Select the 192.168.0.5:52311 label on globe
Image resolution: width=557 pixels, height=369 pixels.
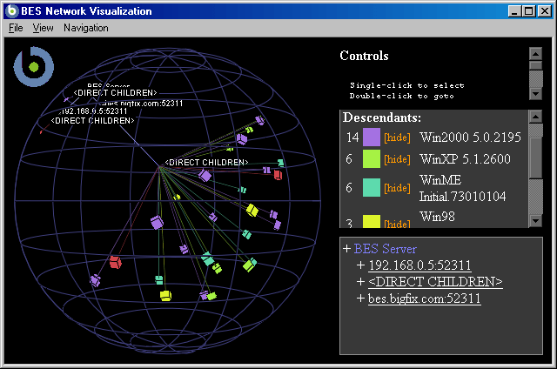point(93,111)
